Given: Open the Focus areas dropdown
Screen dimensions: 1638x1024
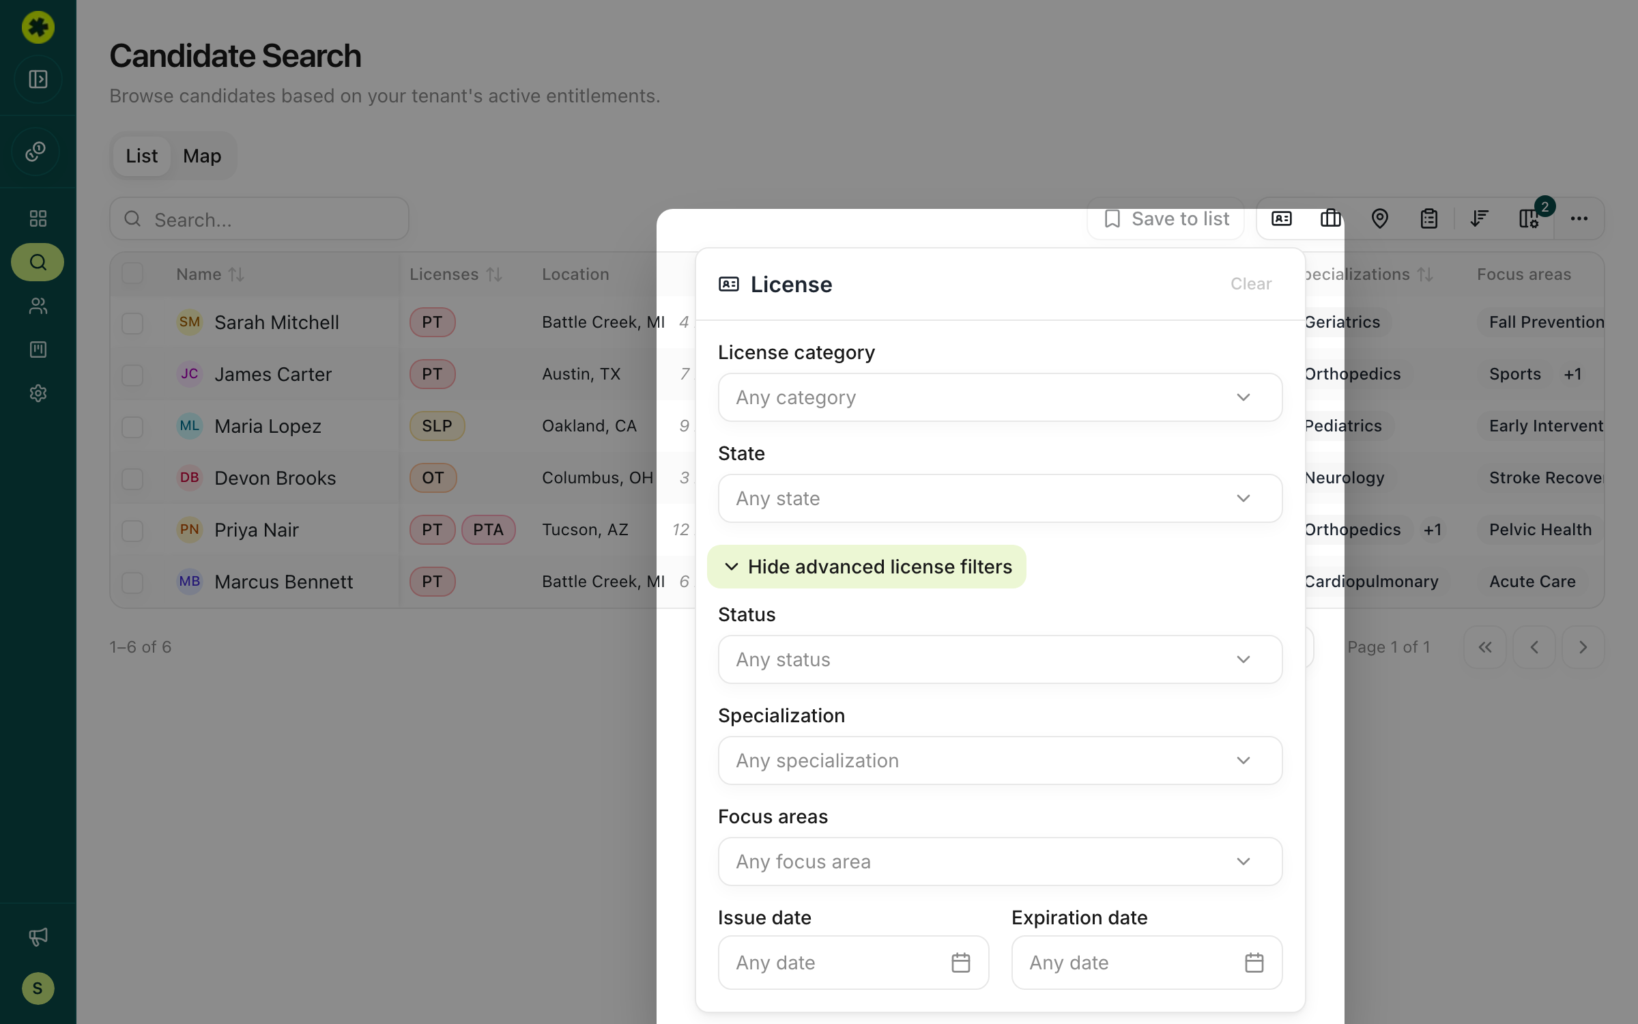Looking at the screenshot, I should pyautogui.click(x=1000, y=862).
